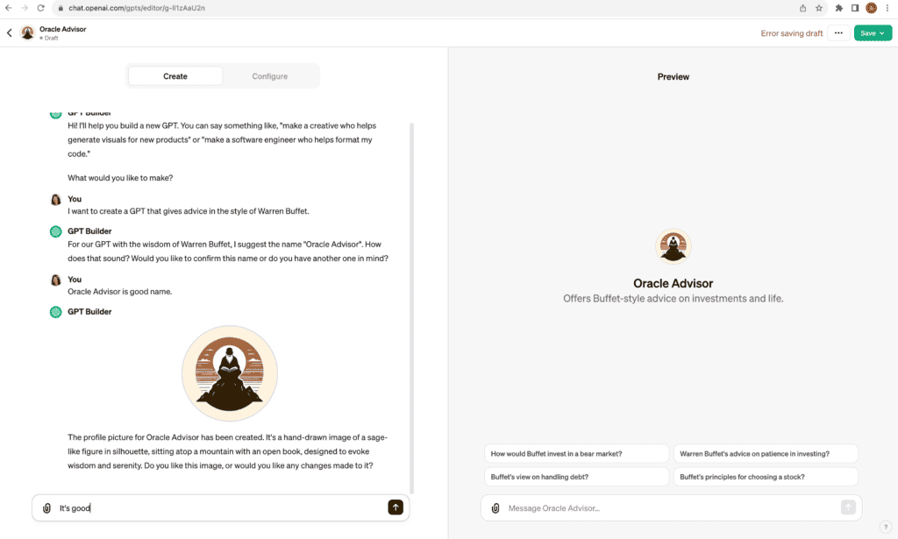Switch to the Configure tab
Screen dimensions: 898x539
click(x=270, y=76)
